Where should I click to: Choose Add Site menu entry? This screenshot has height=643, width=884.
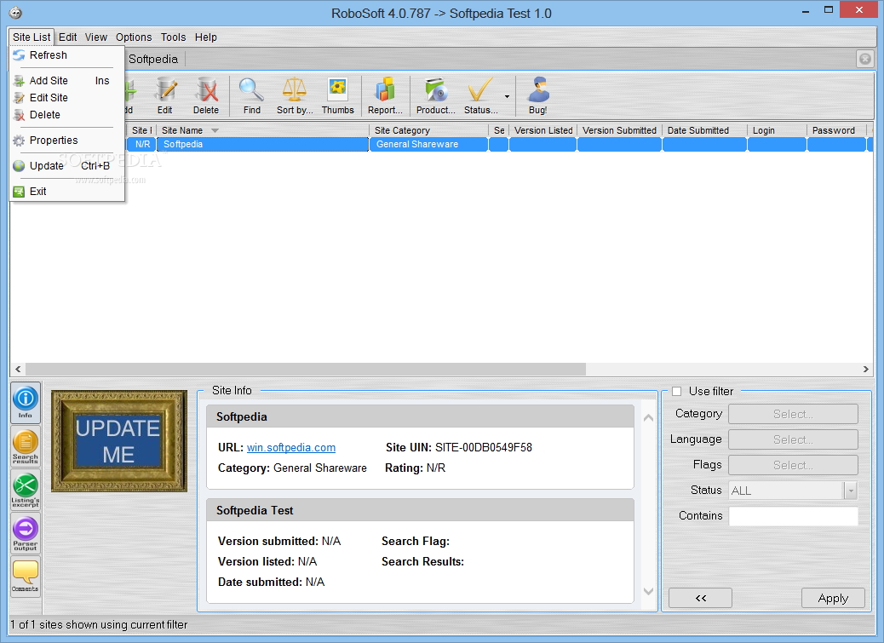pyautogui.click(x=66, y=81)
